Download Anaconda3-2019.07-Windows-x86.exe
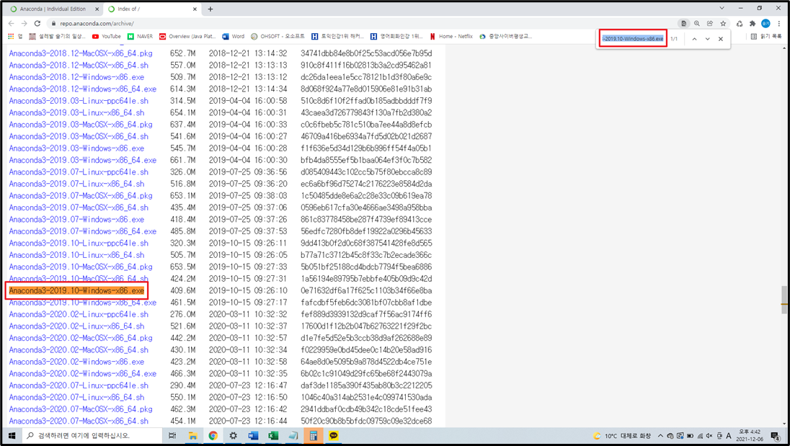The height and width of the screenshot is (446, 790). (76, 220)
